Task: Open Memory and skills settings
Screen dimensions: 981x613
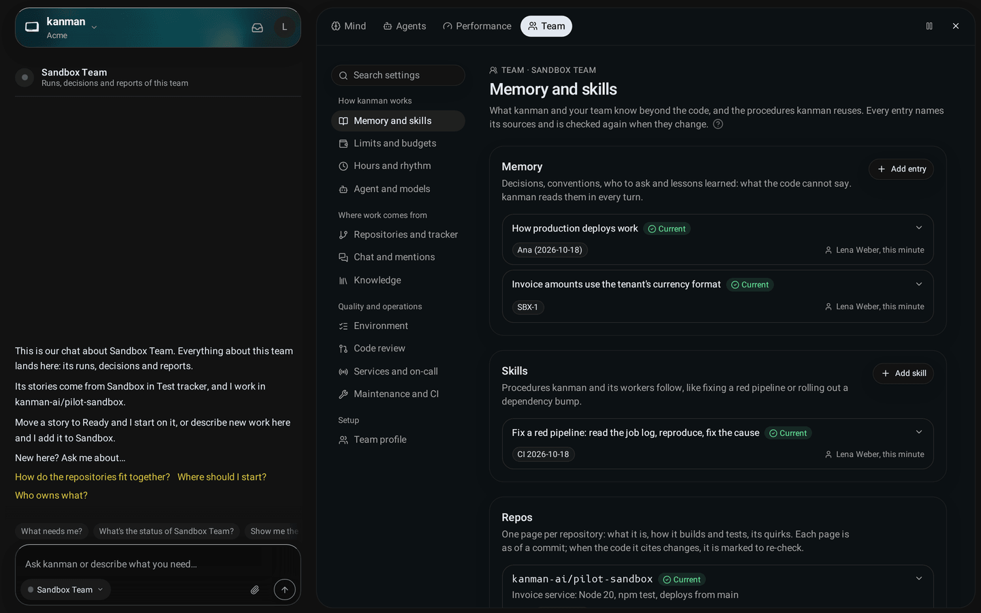Action: coord(398,121)
